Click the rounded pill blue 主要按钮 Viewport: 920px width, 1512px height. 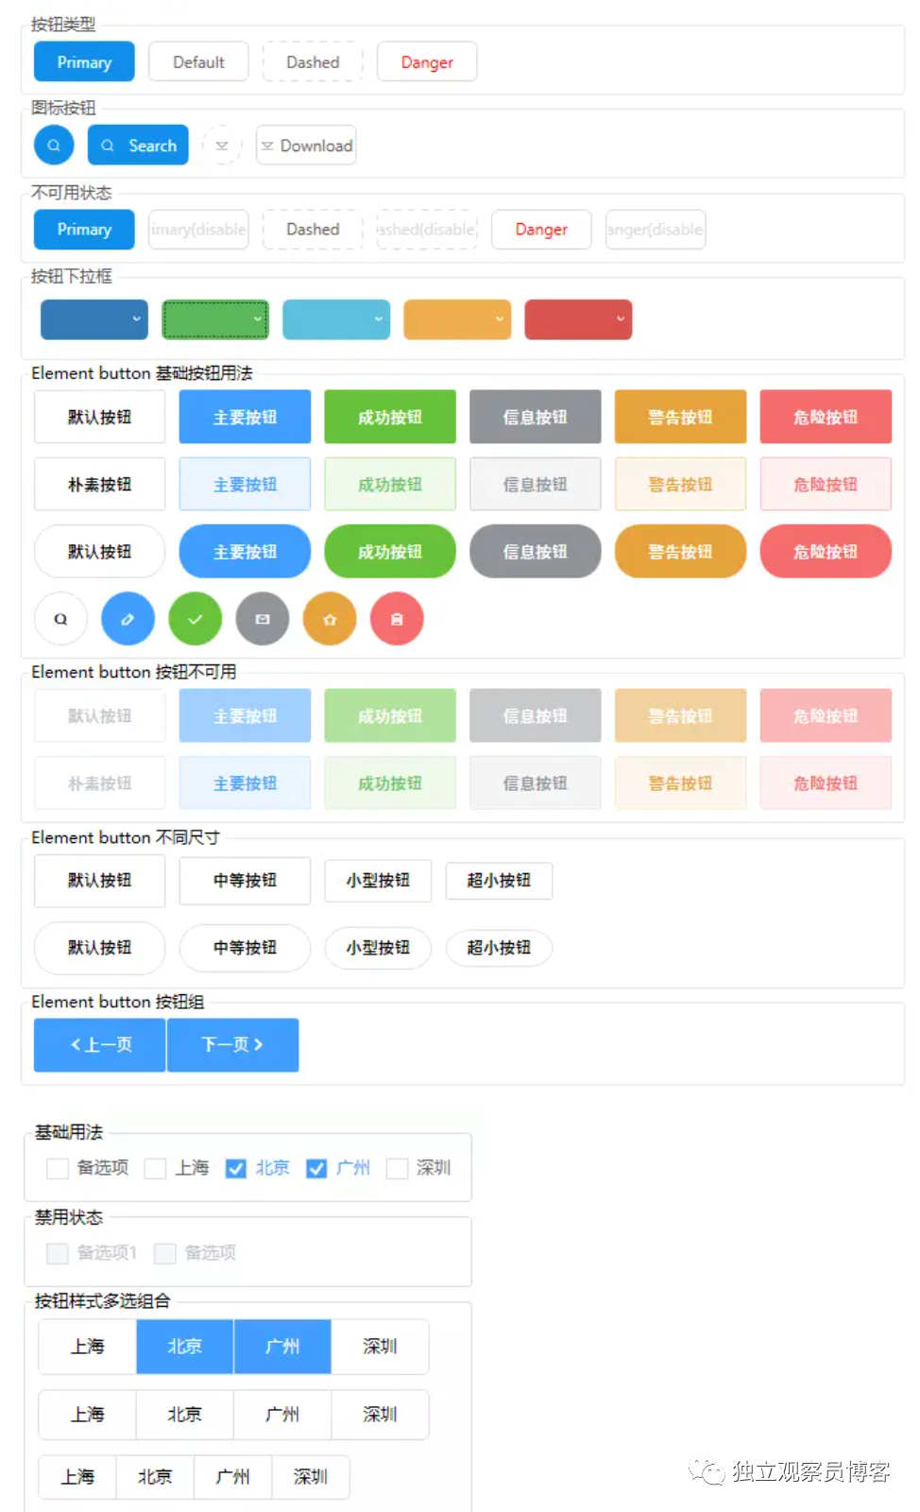point(245,551)
